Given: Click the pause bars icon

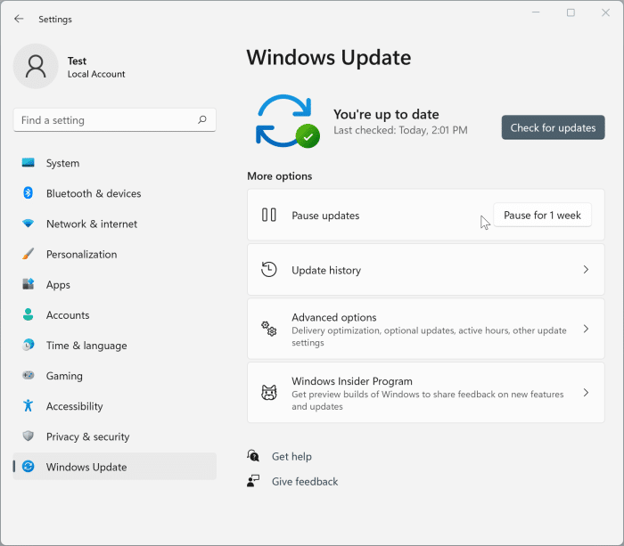Looking at the screenshot, I should [269, 215].
